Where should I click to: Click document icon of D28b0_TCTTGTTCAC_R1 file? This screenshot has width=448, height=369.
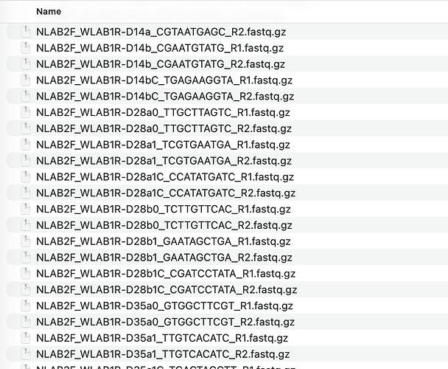tap(26, 210)
